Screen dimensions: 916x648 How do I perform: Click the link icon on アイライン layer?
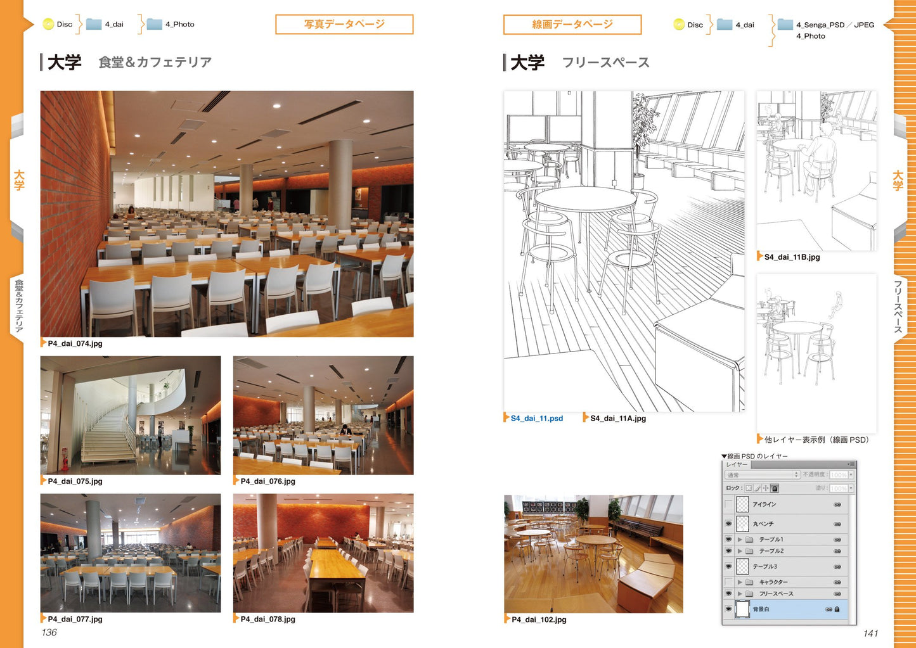pyautogui.click(x=837, y=505)
